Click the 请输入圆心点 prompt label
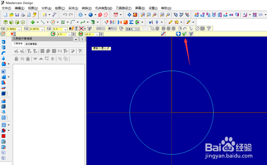 pyautogui.click(x=101, y=49)
